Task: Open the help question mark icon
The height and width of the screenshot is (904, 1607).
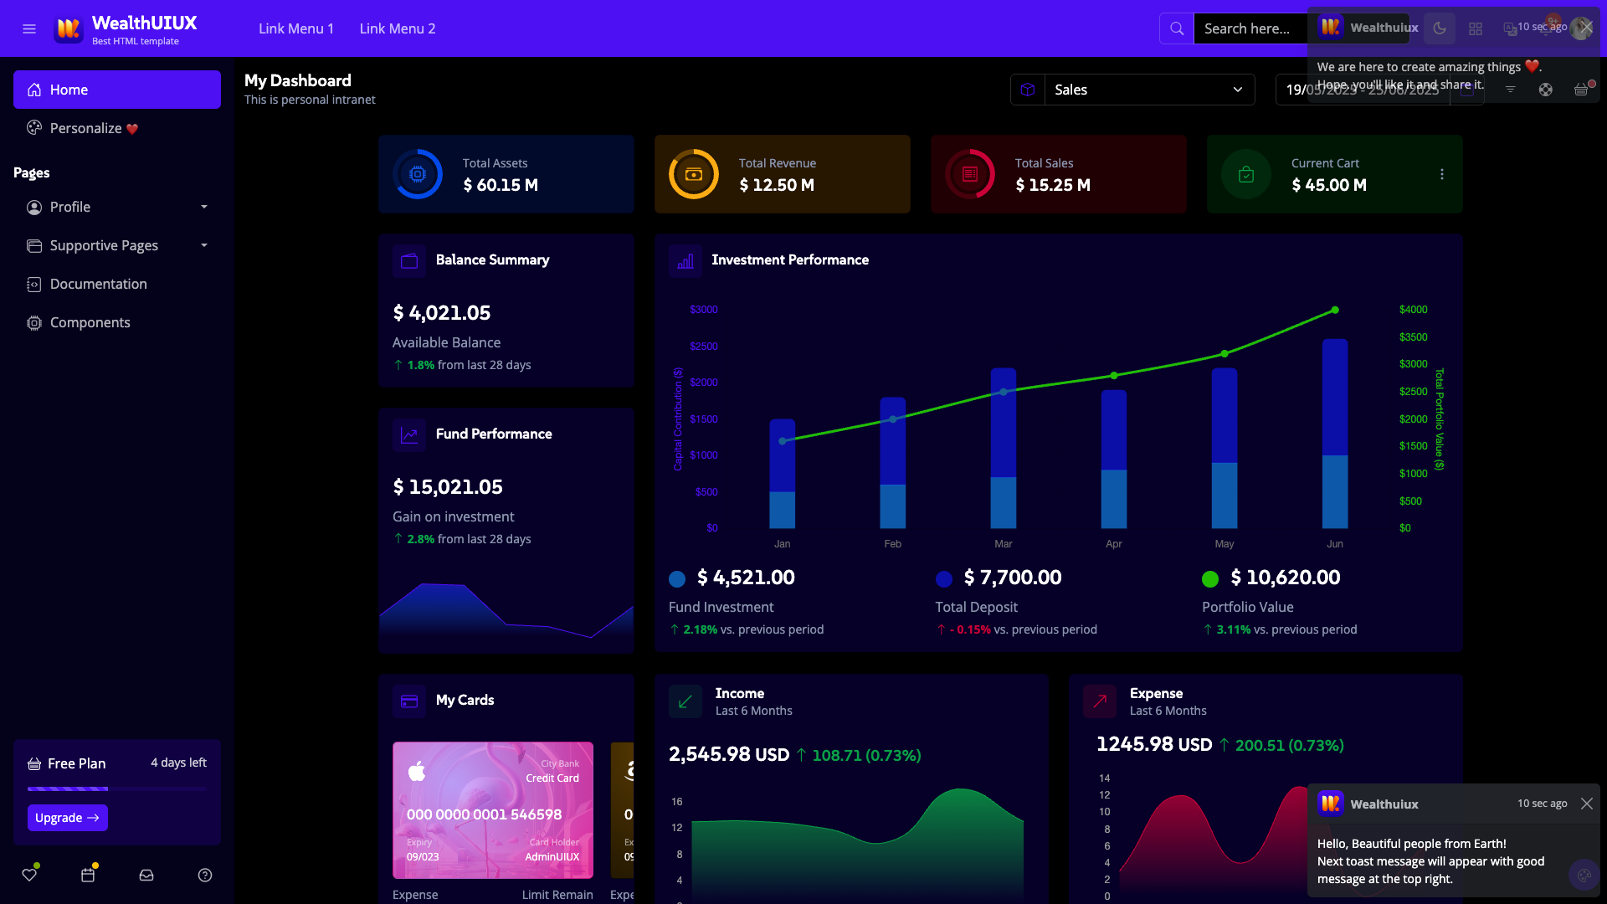Action: 204,876
